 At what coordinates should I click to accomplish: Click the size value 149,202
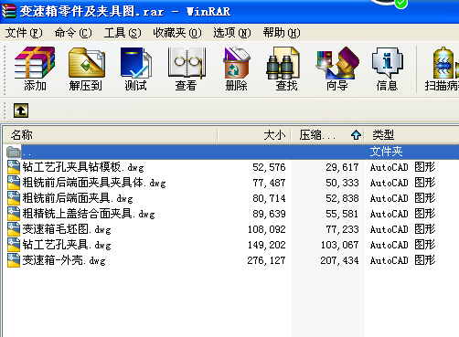pyautogui.click(x=267, y=245)
